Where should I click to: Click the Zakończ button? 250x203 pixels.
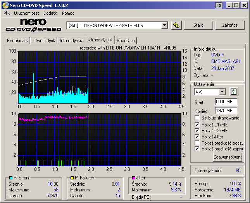pyautogui.click(x=230, y=25)
